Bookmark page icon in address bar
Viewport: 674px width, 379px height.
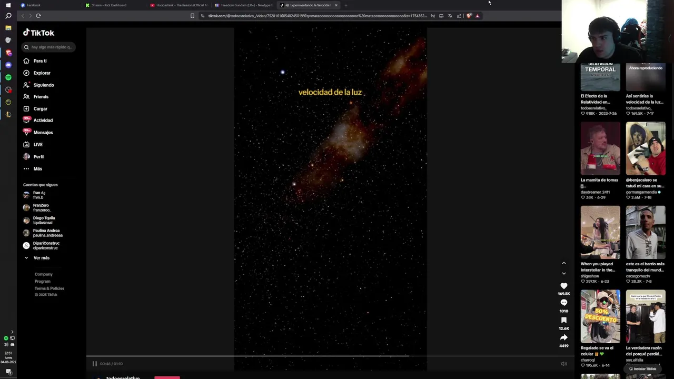192,16
